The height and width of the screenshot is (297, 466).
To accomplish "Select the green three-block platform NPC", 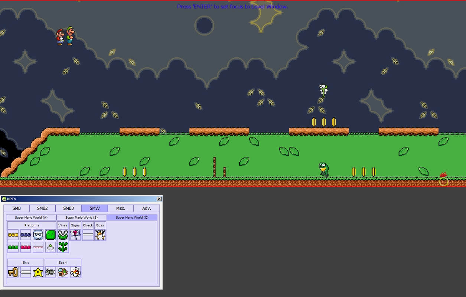I will pos(13,247).
